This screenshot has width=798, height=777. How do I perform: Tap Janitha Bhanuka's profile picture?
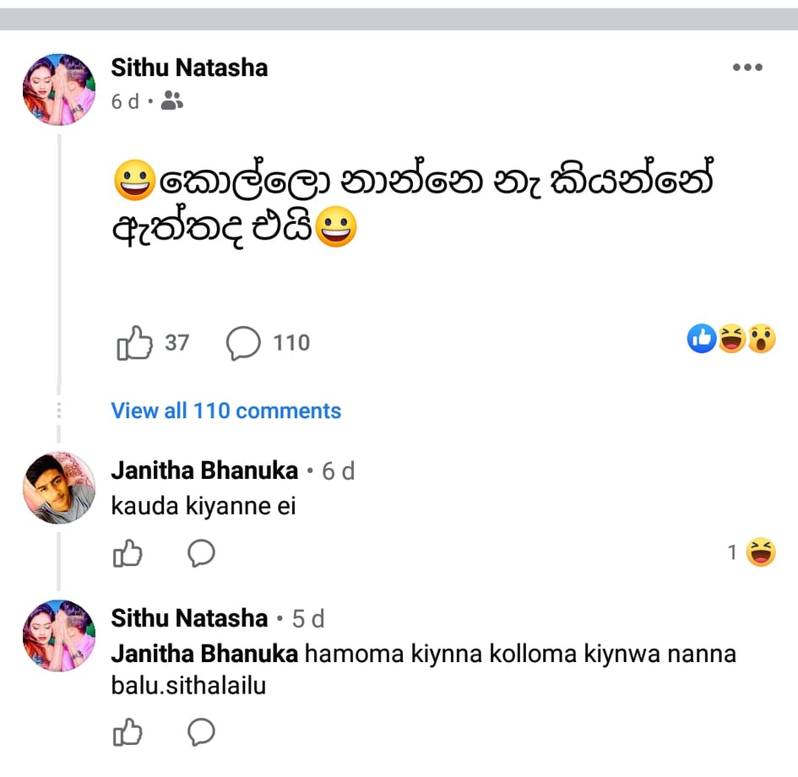point(59,488)
